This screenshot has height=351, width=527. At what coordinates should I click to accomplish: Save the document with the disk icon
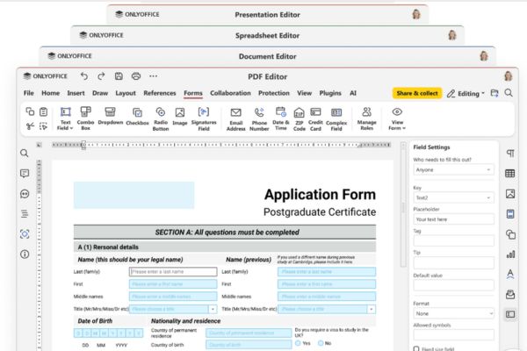(119, 76)
